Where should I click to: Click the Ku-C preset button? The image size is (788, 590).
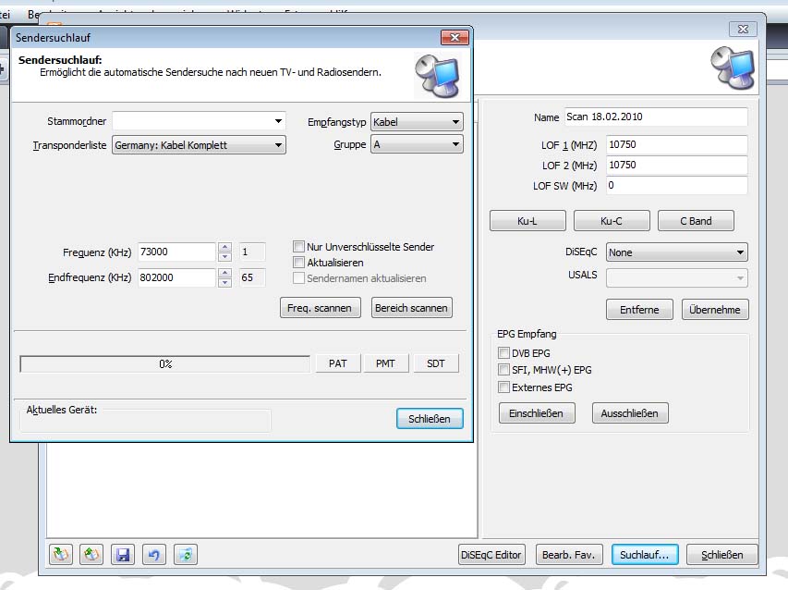[x=612, y=221]
